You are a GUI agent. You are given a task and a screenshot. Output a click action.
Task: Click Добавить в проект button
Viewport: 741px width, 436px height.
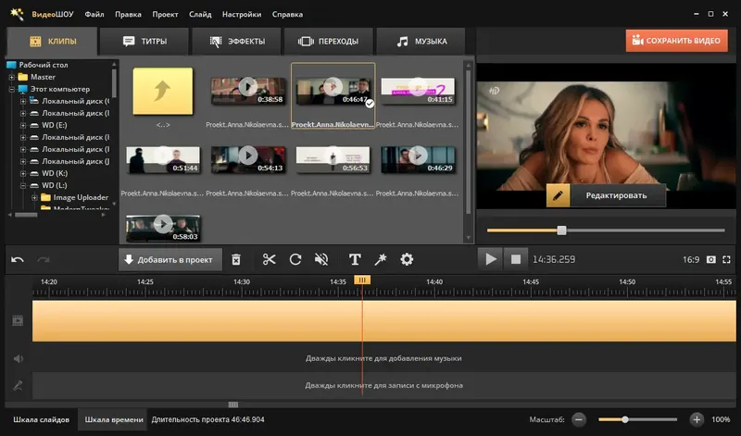tap(170, 260)
